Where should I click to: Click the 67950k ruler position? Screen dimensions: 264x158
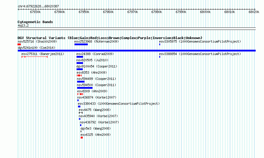[x=84, y=12]
